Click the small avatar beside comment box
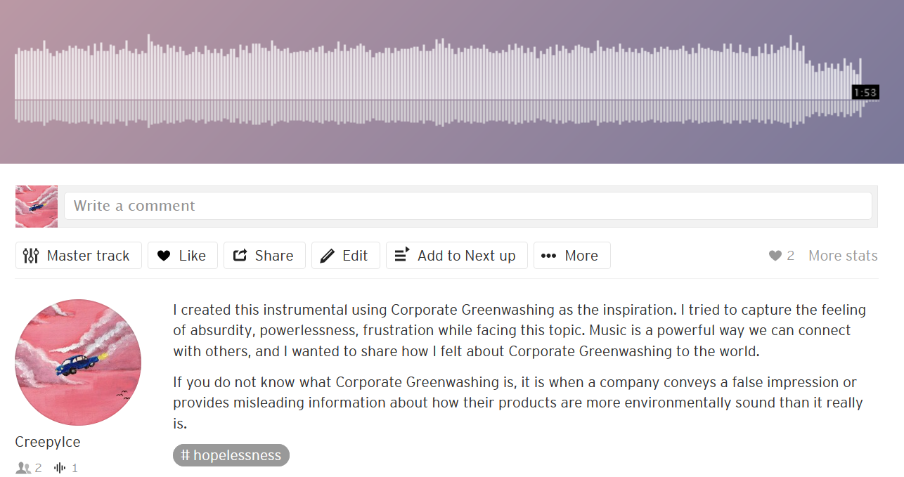The width and height of the screenshot is (904, 477). coord(37,207)
